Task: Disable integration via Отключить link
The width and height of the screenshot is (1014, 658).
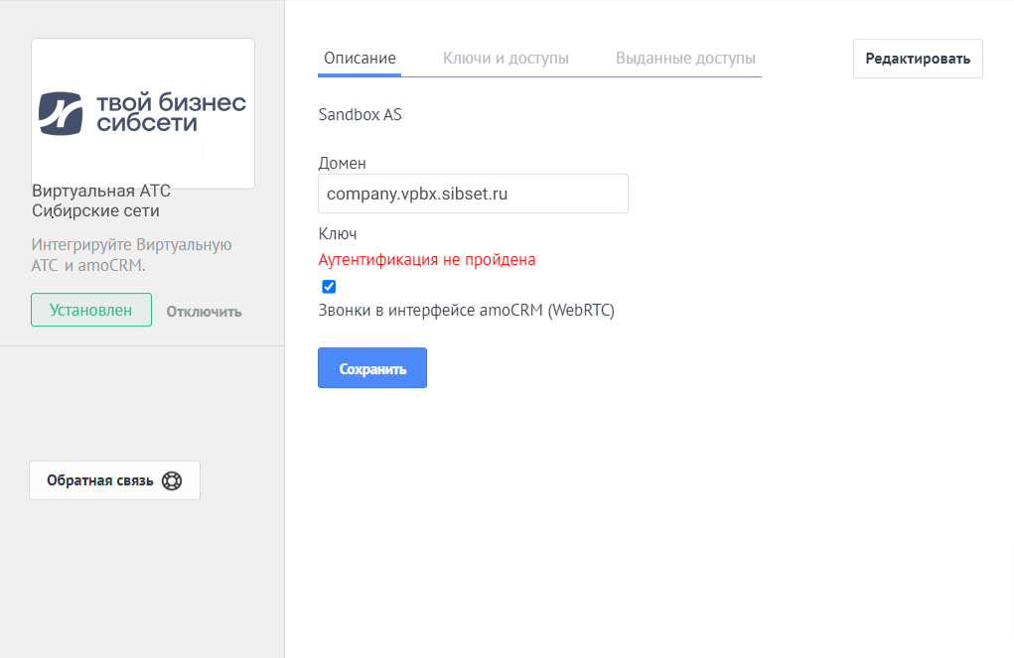Action: [204, 312]
